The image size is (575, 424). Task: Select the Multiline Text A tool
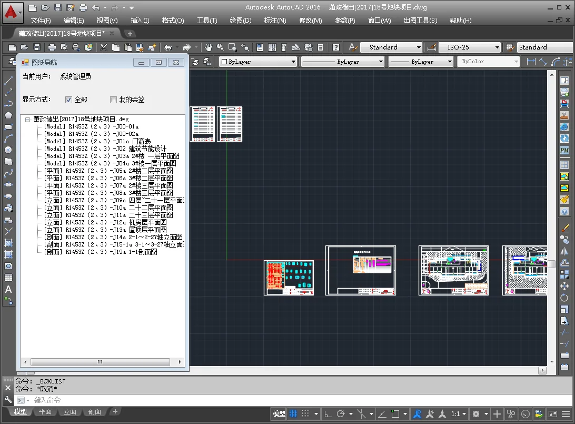pos(8,289)
